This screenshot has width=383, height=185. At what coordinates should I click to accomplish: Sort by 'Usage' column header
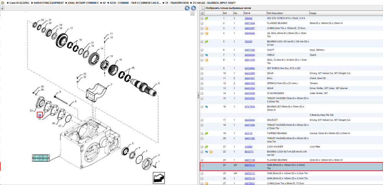tap(346, 13)
